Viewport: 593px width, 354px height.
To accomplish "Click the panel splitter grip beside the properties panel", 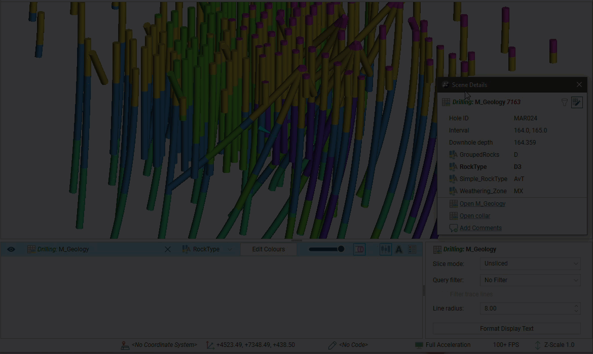I will [424, 290].
